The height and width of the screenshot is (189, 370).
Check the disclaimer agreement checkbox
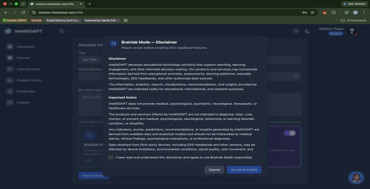point(111,157)
